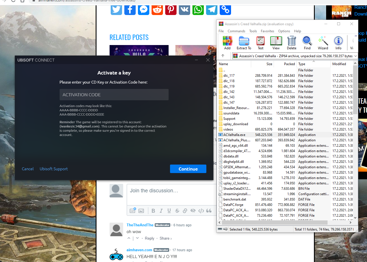367x262 pixels.
Task: Open Share menu on TheTheAndThe comment
Action: point(165,238)
